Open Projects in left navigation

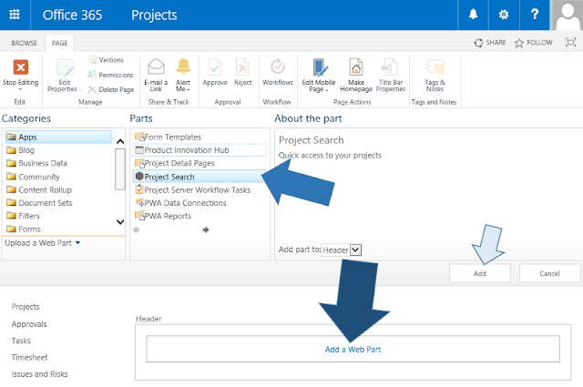(26, 307)
